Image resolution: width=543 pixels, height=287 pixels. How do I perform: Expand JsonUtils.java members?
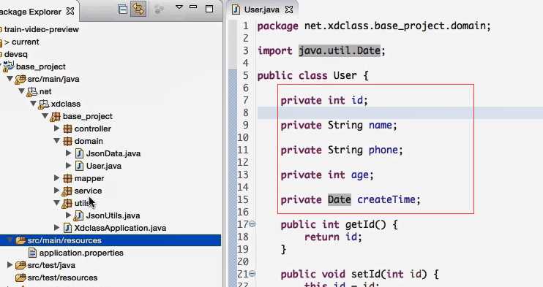pos(69,215)
